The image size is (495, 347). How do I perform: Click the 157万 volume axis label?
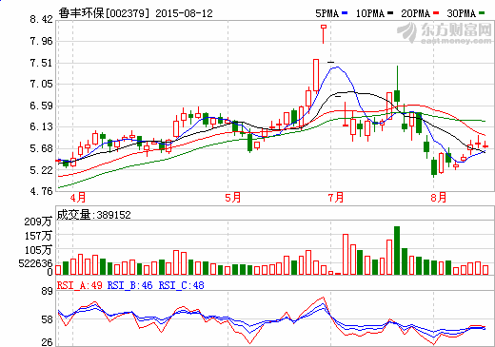(x=38, y=236)
